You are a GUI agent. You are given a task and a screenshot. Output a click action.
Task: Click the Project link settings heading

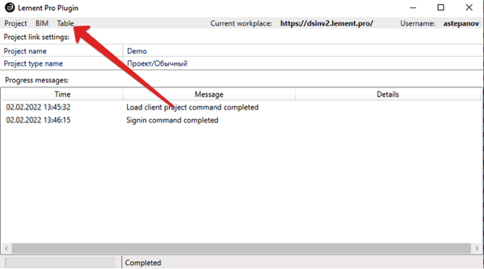[x=36, y=37]
